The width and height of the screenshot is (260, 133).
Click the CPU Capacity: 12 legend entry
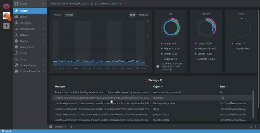point(169,59)
